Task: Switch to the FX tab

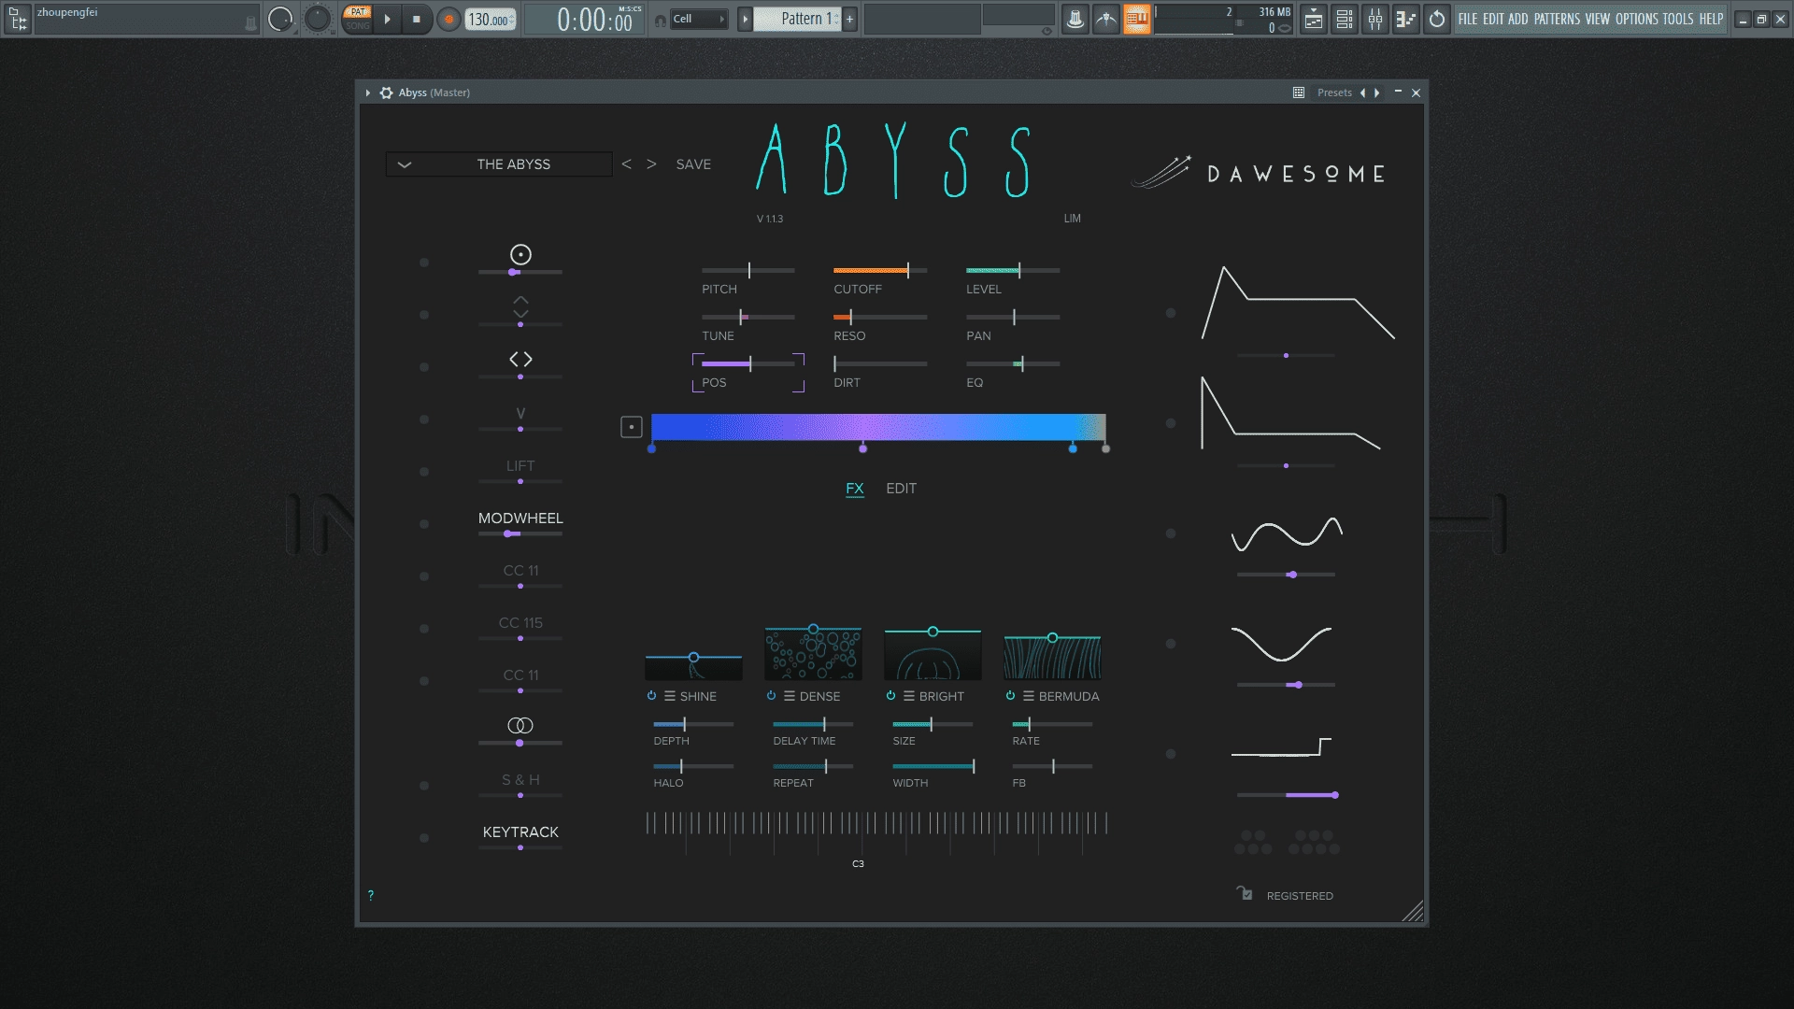Action: tap(854, 489)
